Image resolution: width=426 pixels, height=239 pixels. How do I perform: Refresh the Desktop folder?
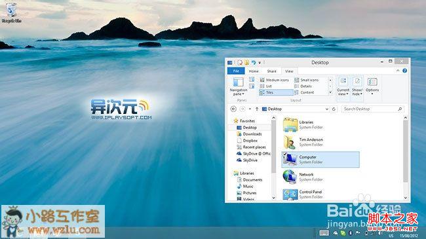[334, 109]
